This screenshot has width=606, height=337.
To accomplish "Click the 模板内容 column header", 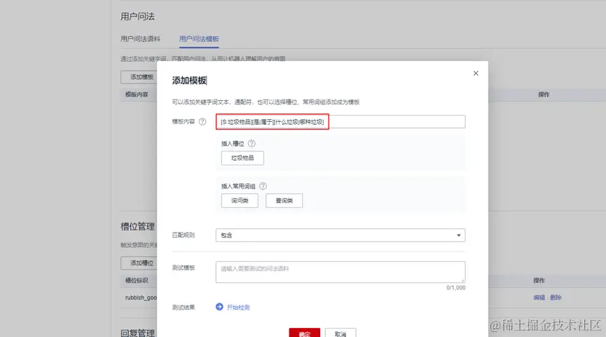I will (x=137, y=95).
